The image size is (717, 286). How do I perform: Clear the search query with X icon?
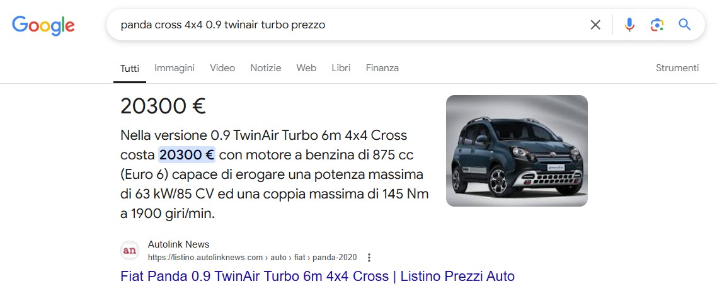(595, 25)
